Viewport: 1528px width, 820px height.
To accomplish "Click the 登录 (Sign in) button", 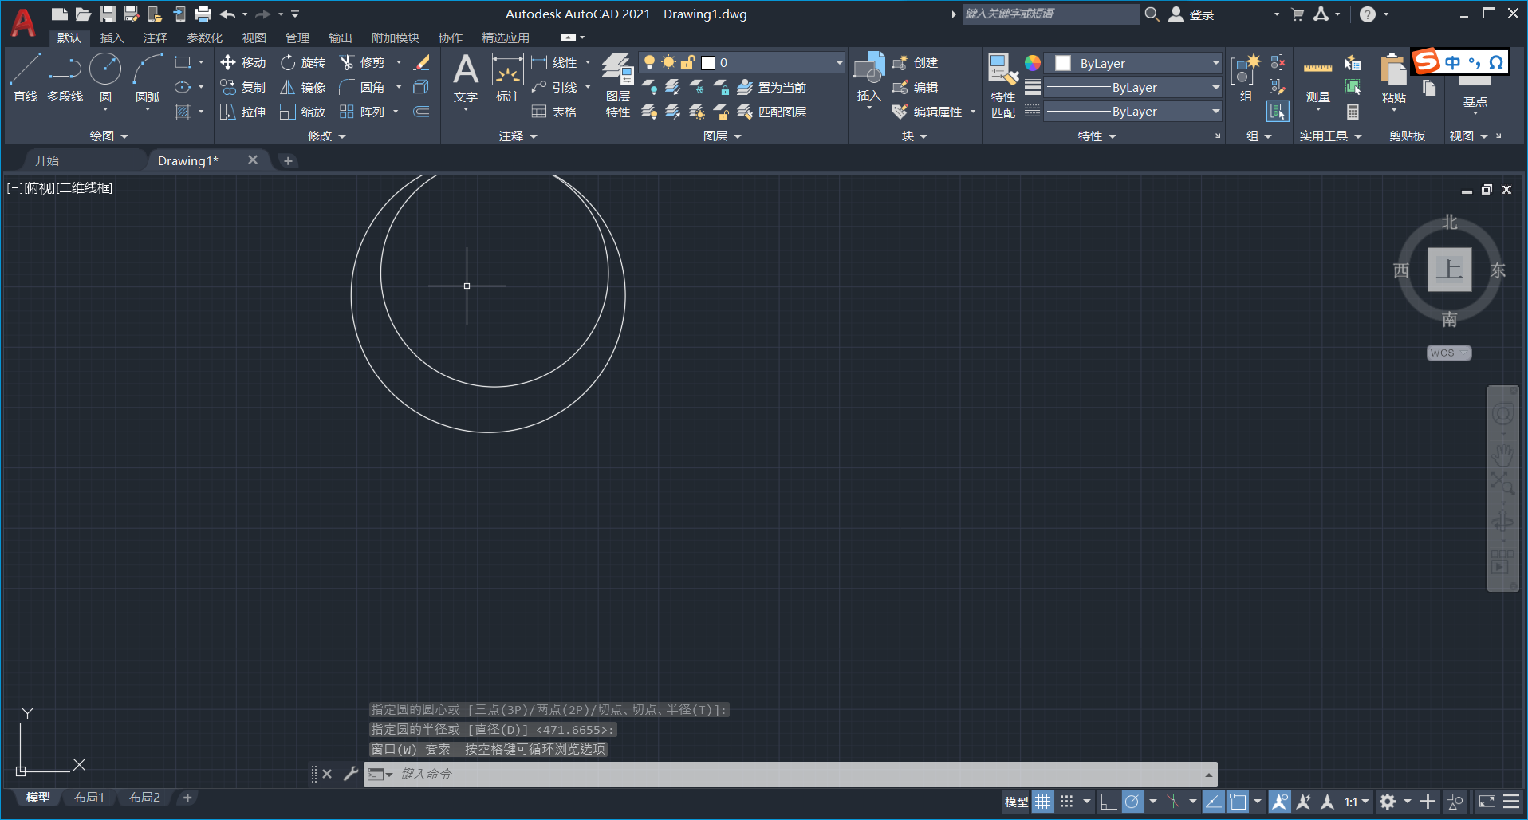I will pos(1192,14).
